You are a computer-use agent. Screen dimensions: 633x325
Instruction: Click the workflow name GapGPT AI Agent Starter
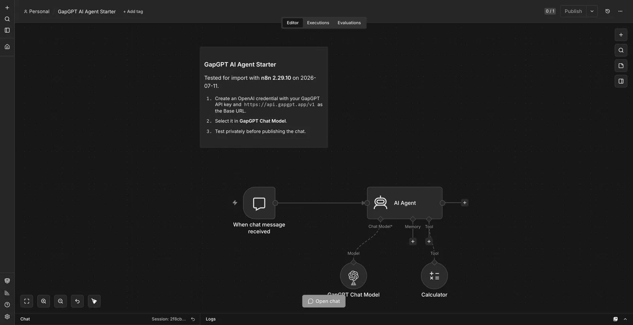pyautogui.click(x=87, y=11)
